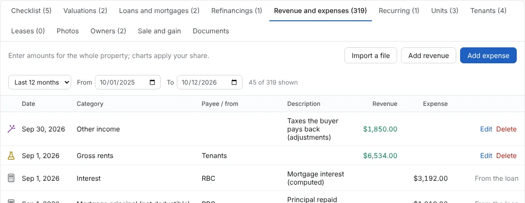Switch to the Checklist (5) tab

pyautogui.click(x=31, y=11)
